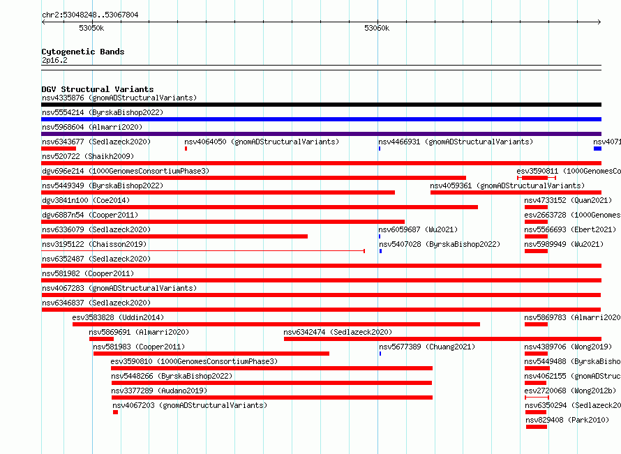Open nsv5968604 Almarri2020 variant label
The height and width of the screenshot is (454, 621).
click(92, 127)
